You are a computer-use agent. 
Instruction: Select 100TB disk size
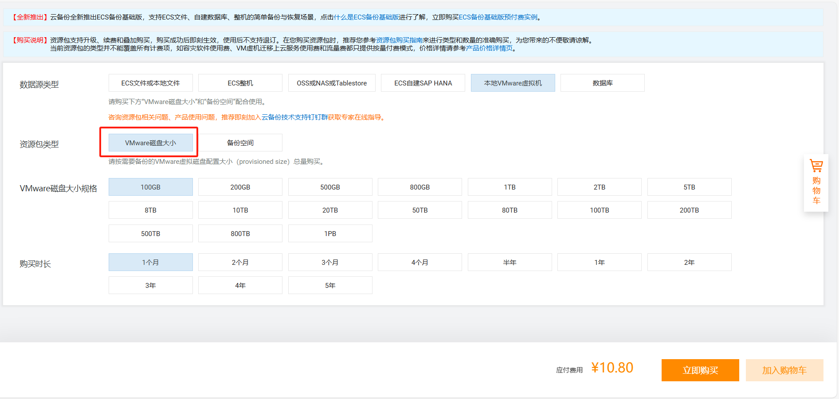click(600, 210)
